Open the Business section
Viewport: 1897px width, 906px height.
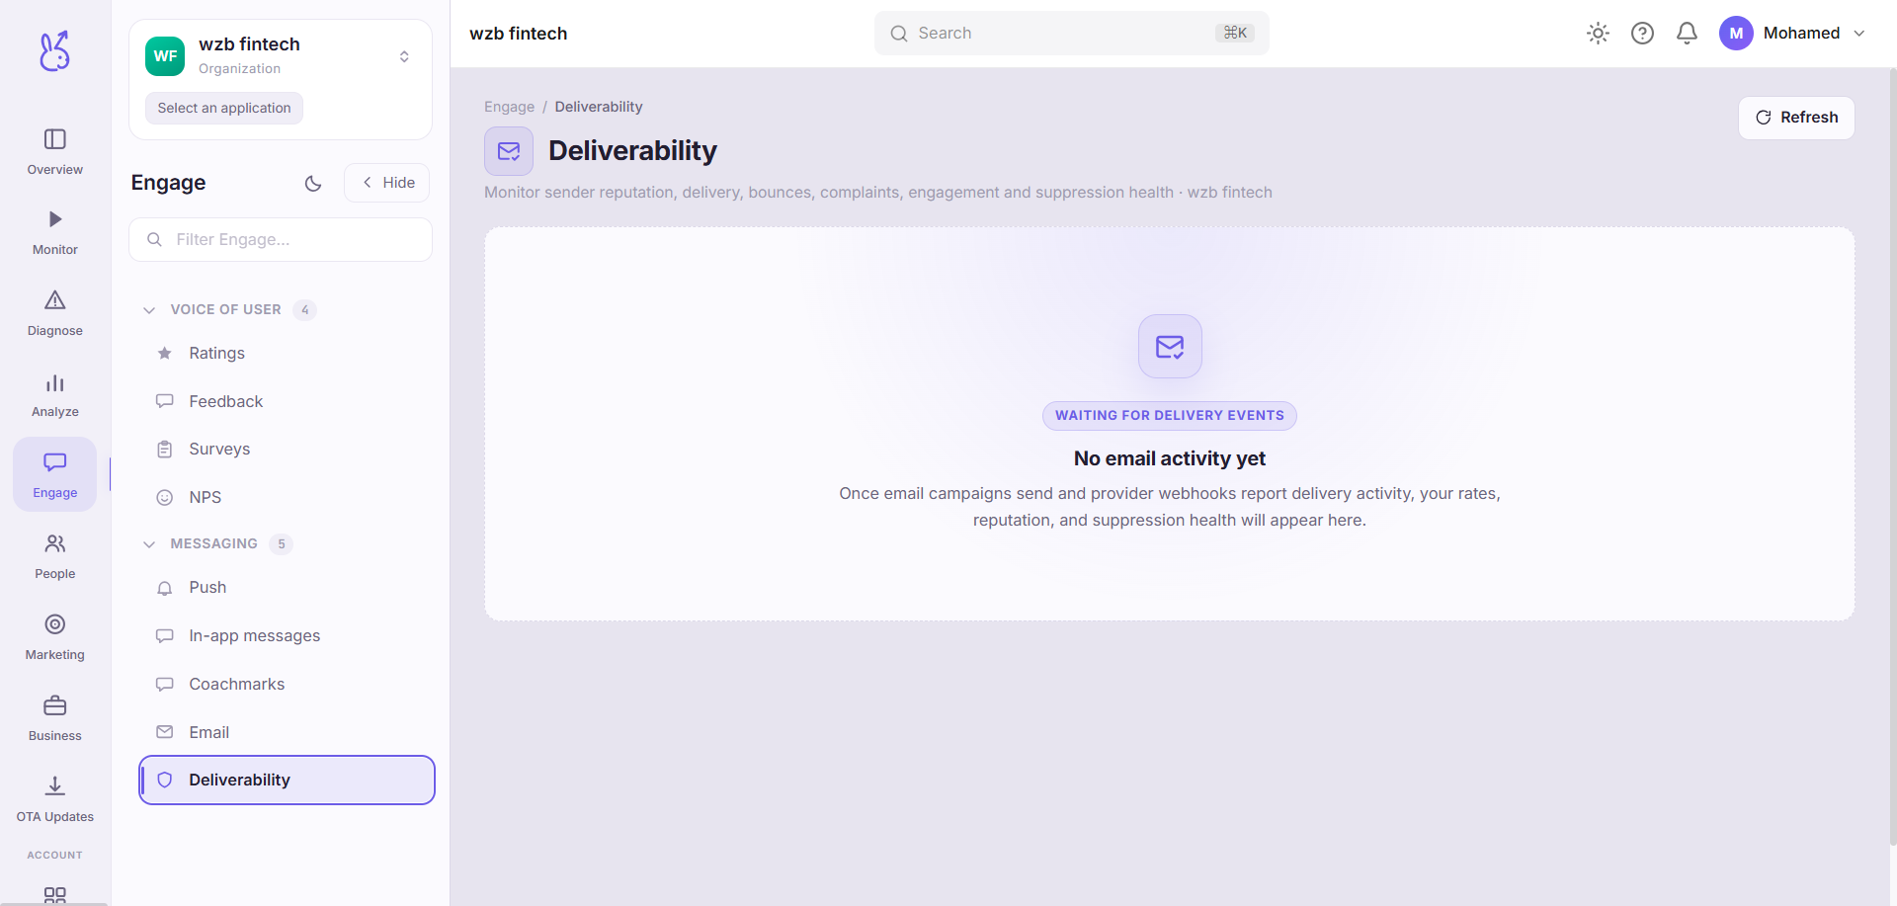[55, 718]
